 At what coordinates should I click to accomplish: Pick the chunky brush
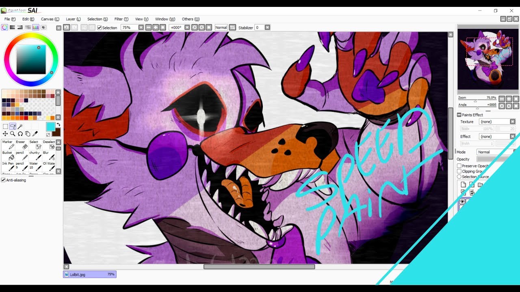pyautogui.click(x=35, y=155)
